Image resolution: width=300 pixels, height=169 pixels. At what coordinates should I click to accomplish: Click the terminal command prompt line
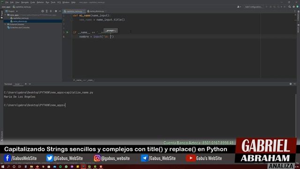click(x=35, y=105)
